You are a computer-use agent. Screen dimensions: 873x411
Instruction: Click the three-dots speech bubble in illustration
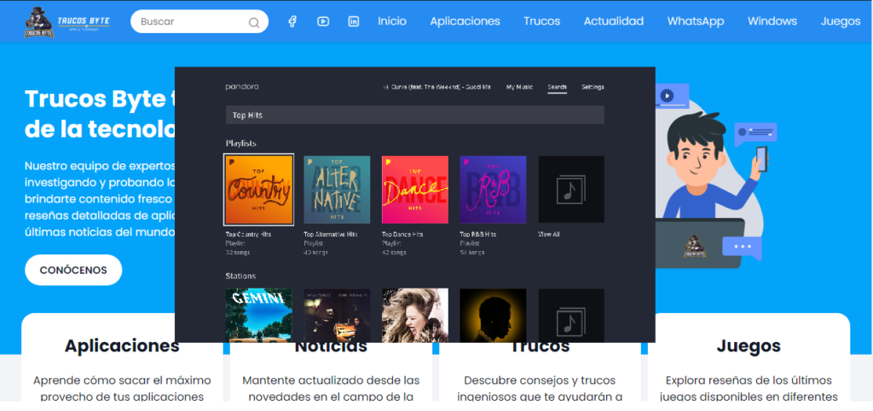click(743, 248)
